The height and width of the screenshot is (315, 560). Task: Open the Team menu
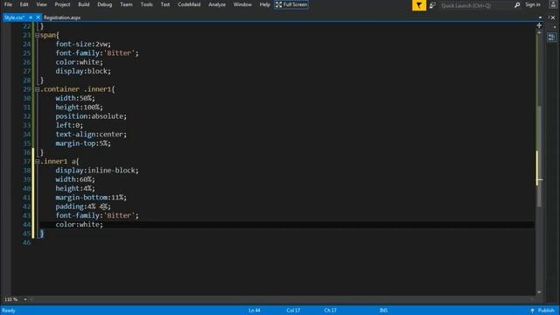126,4
